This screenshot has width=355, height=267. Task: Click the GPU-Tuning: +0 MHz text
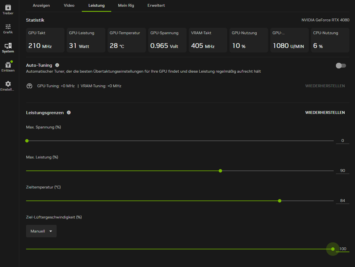click(x=56, y=86)
